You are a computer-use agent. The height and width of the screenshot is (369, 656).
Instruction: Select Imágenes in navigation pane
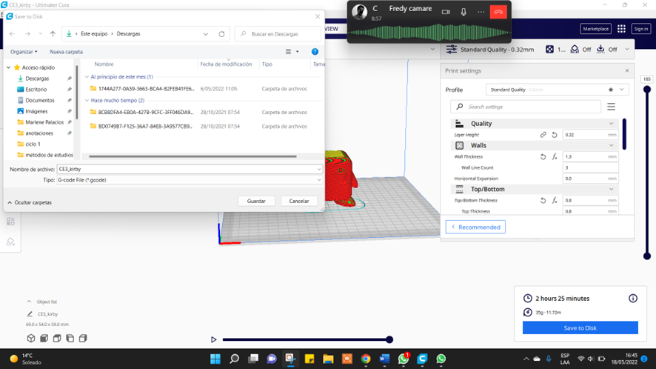[x=36, y=111]
